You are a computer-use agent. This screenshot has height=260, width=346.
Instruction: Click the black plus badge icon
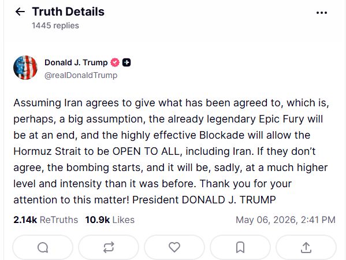click(x=127, y=62)
